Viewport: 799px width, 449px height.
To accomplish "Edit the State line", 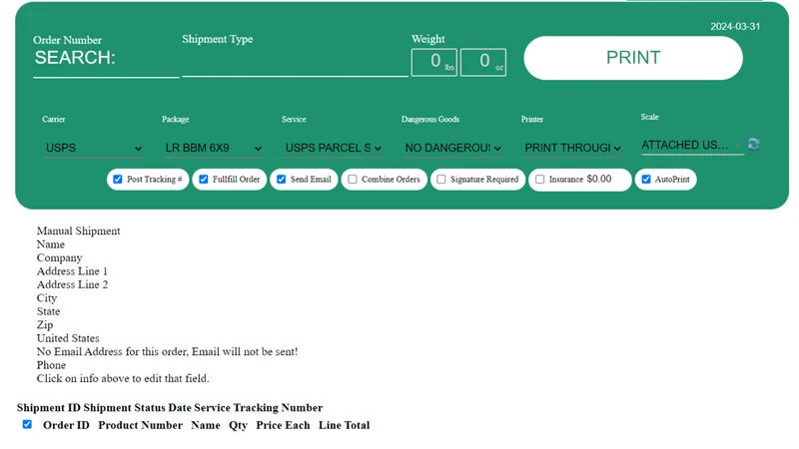I will [x=48, y=311].
